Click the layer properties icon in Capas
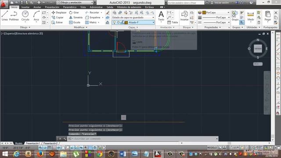The image size is (281, 158). coord(114,13)
